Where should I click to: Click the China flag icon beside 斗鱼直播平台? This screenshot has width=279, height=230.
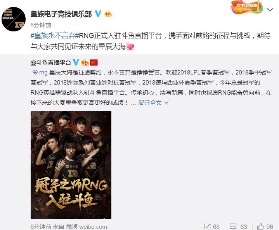pyautogui.click(x=94, y=62)
